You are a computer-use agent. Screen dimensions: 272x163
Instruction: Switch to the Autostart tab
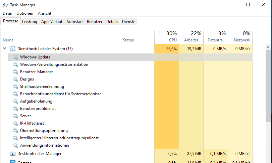click(x=74, y=22)
